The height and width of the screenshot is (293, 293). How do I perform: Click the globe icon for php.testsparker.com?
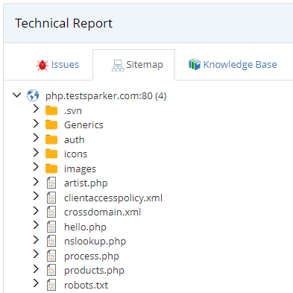pos(33,95)
